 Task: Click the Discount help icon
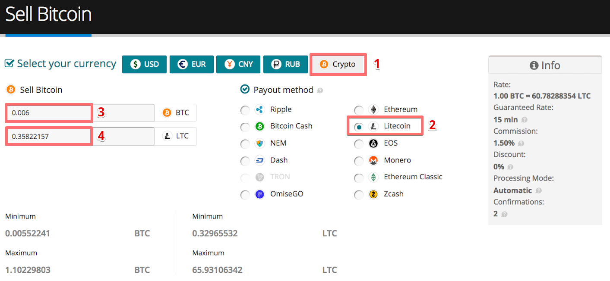(510, 167)
